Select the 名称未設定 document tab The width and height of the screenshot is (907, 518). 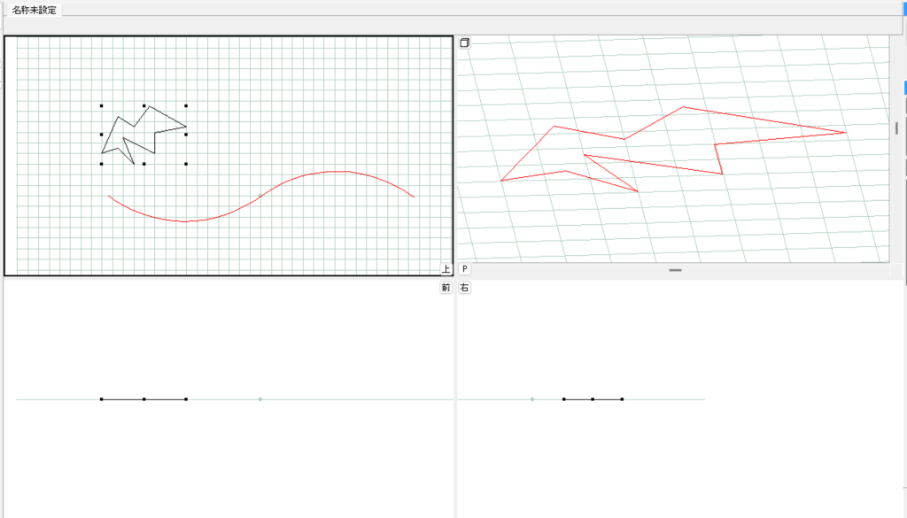pos(34,10)
